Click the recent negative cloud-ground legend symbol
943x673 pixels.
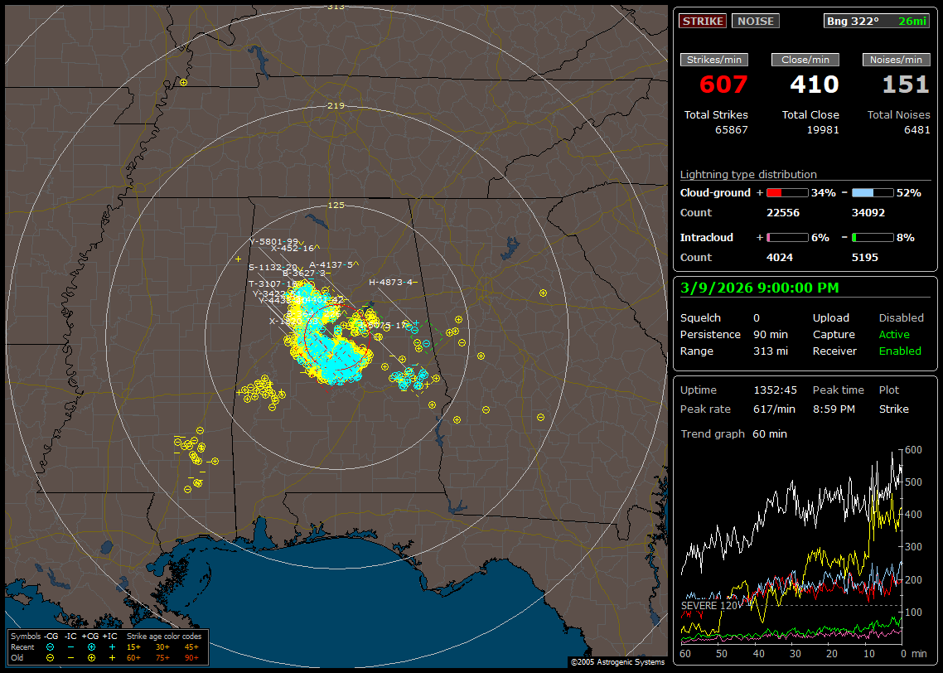pos(51,646)
